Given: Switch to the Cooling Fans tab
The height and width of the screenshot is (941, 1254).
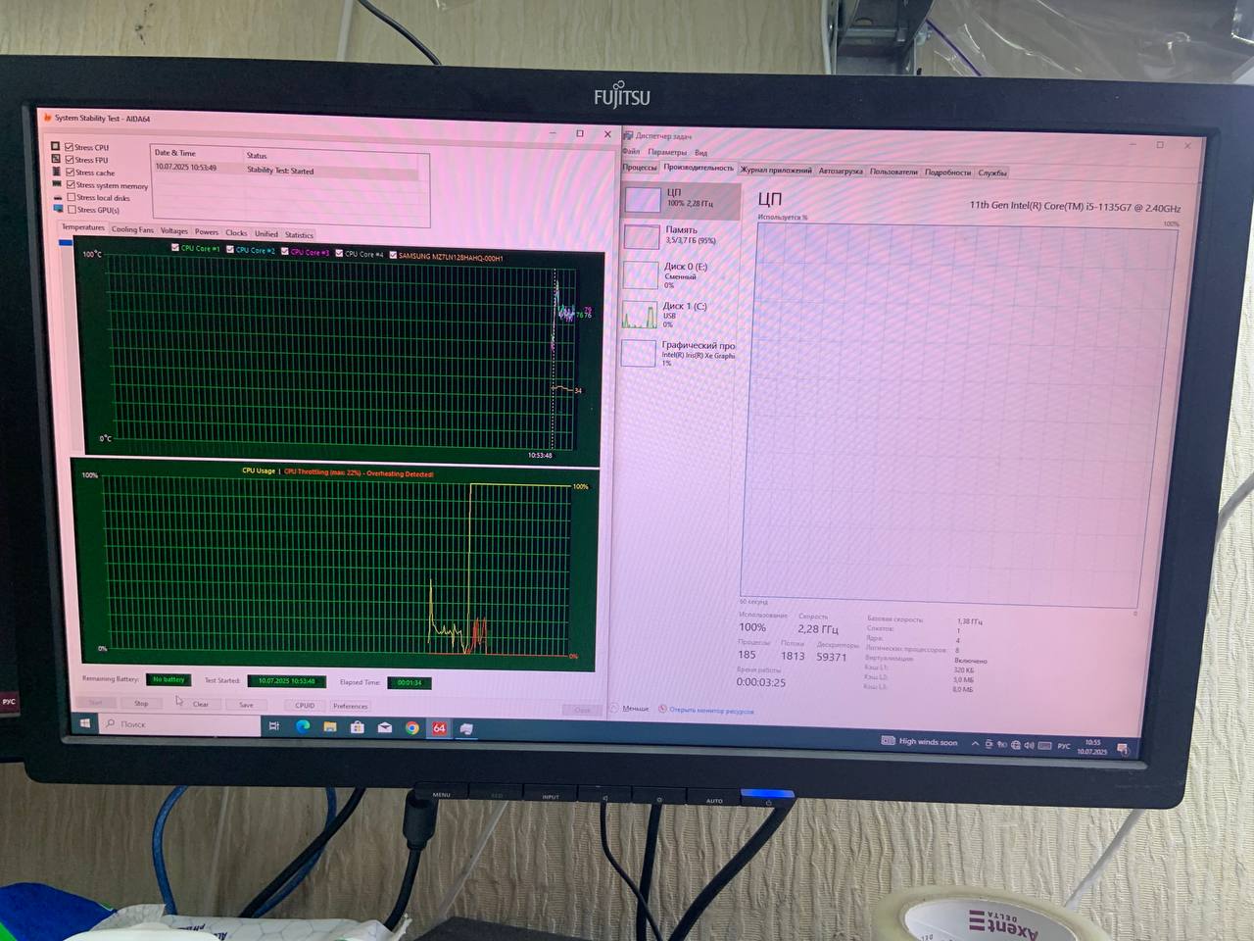Looking at the screenshot, I should click(x=132, y=230).
